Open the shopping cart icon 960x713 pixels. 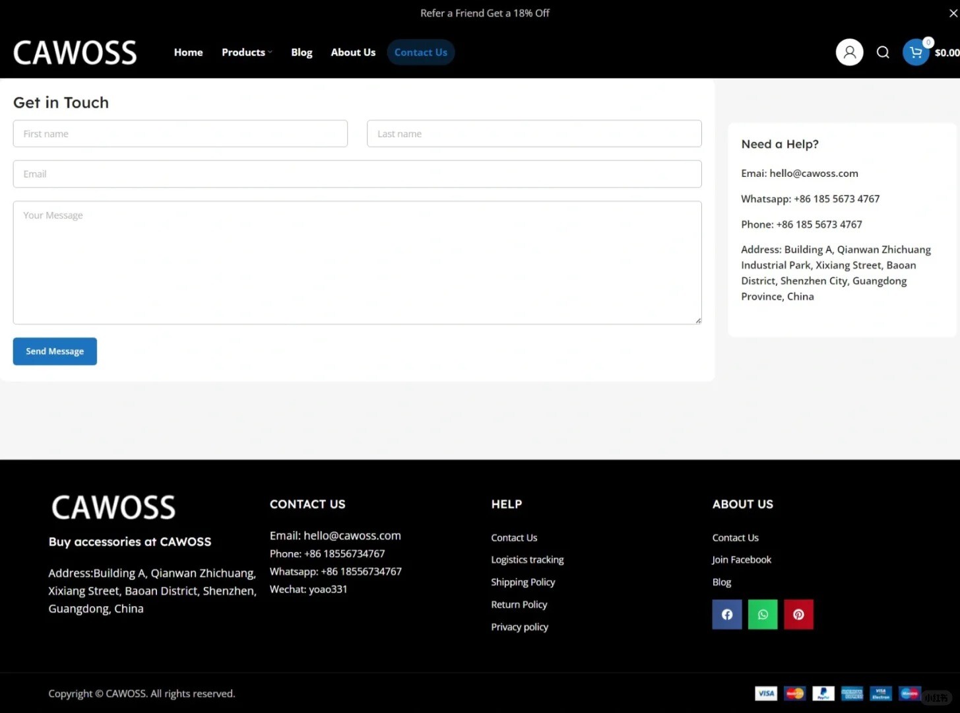pyautogui.click(x=916, y=52)
